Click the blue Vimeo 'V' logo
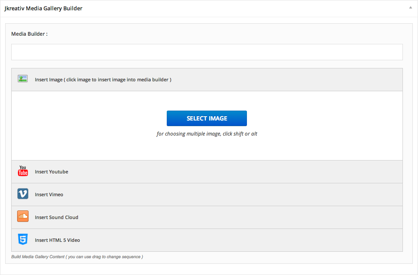The width and height of the screenshot is (418, 275). 22,194
